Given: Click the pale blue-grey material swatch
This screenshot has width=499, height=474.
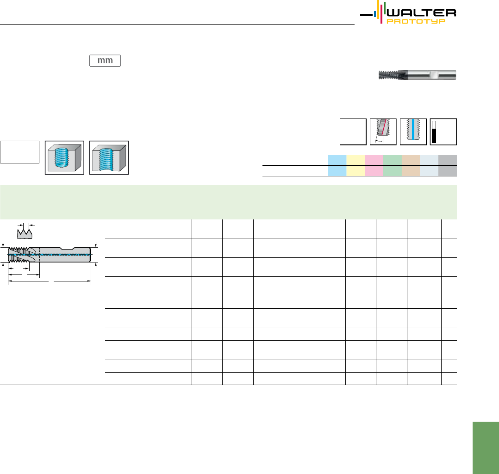Looking at the screenshot, I should coord(429,166).
